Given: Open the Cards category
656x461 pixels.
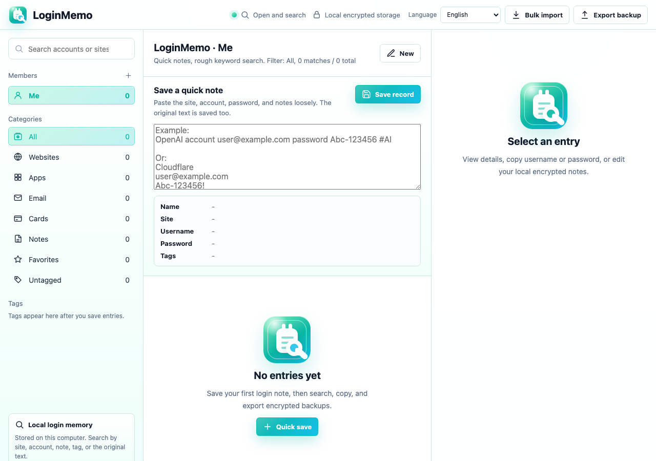Looking at the screenshot, I should pyautogui.click(x=71, y=218).
